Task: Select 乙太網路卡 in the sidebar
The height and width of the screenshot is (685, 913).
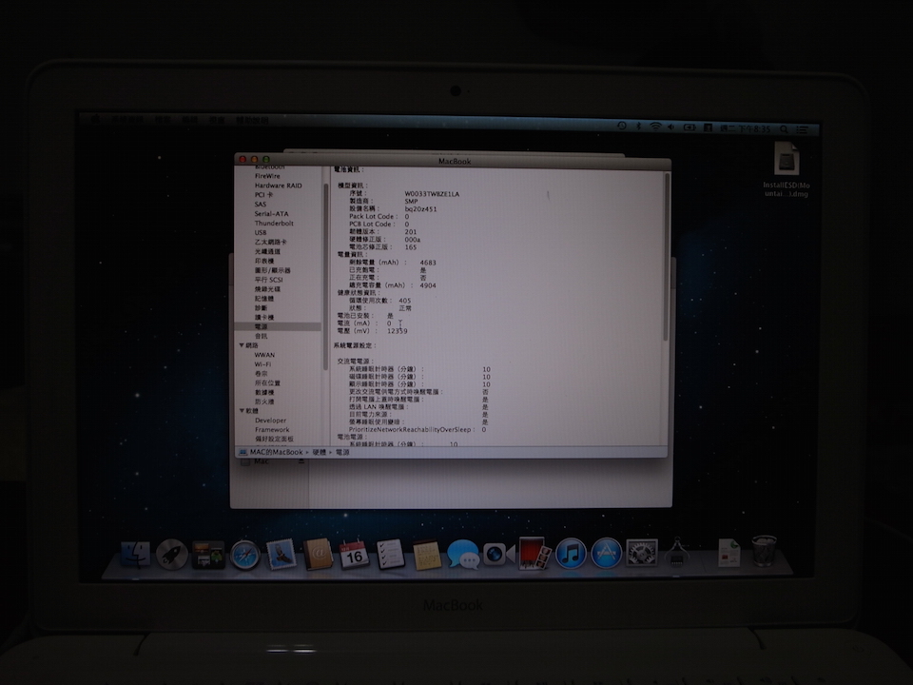Action: point(270,242)
